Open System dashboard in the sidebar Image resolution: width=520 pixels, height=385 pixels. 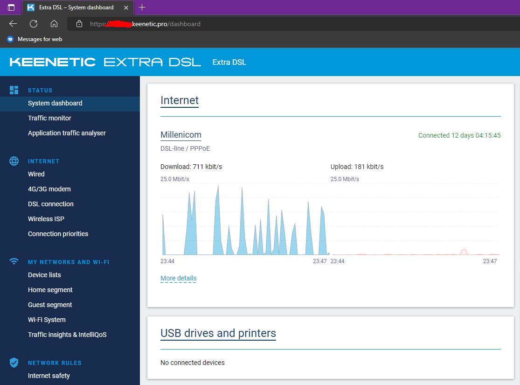click(x=69, y=103)
